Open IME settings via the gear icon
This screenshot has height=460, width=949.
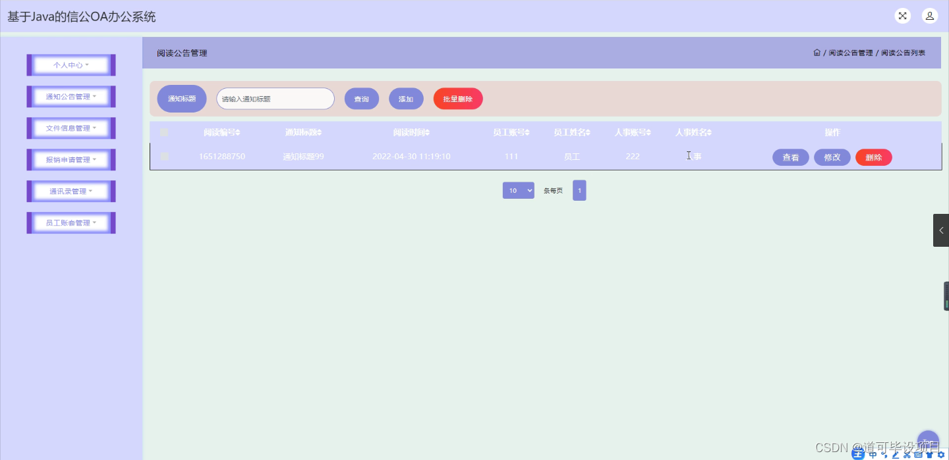940,454
